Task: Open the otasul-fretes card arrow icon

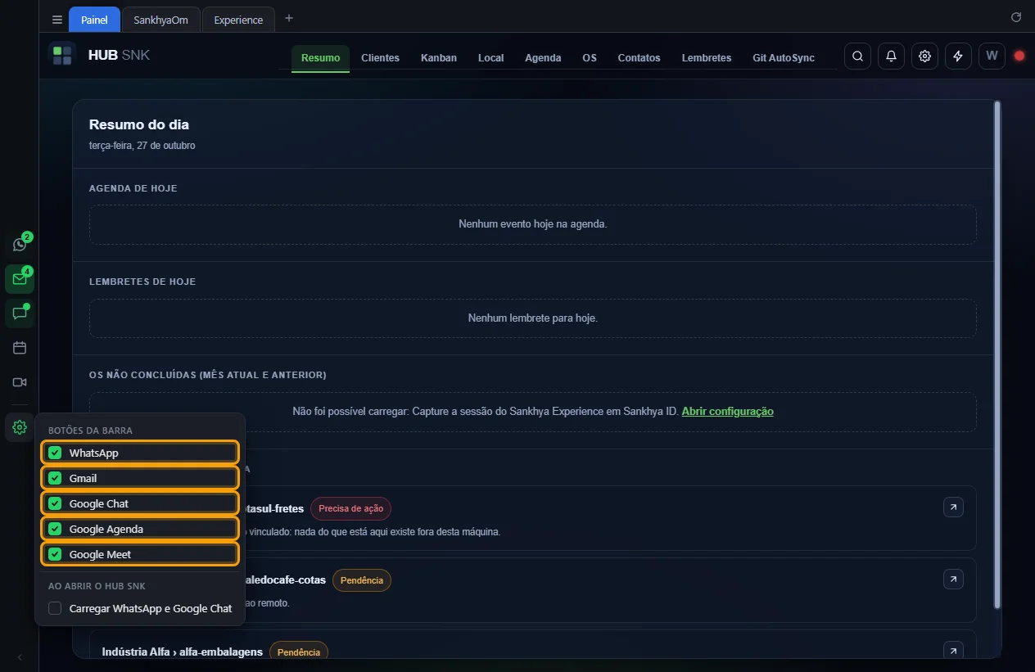Action: [953, 508]
